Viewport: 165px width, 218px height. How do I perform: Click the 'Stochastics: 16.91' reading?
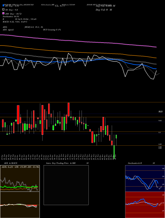(x=11, y=17)
